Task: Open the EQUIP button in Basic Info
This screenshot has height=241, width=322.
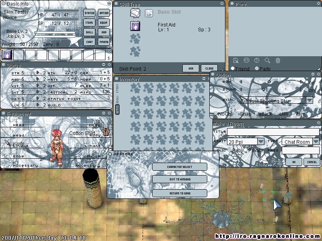Action: pos(104,22)
